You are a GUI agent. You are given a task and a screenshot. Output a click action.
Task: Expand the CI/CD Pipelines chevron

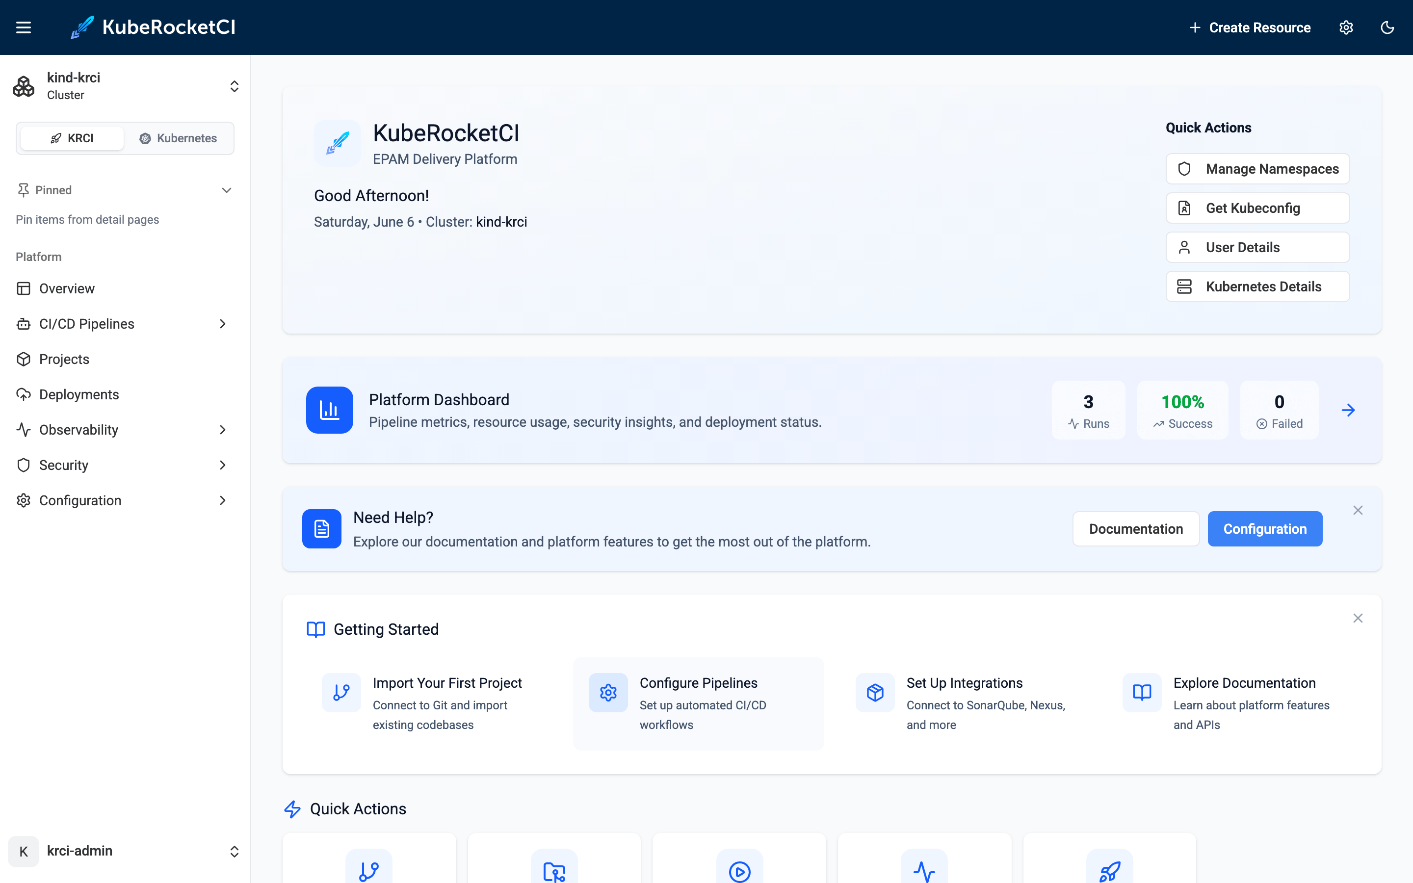pos(222,324)
